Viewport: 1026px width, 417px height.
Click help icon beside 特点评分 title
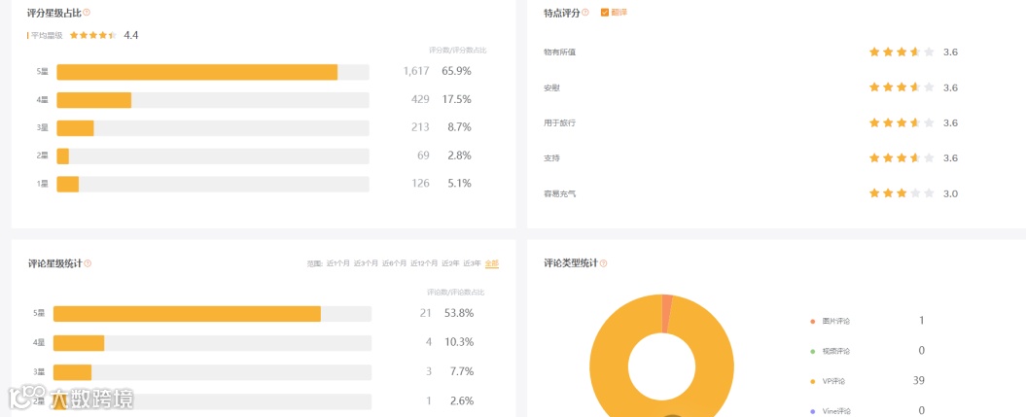pyautogui.click(x=585, y=12)
